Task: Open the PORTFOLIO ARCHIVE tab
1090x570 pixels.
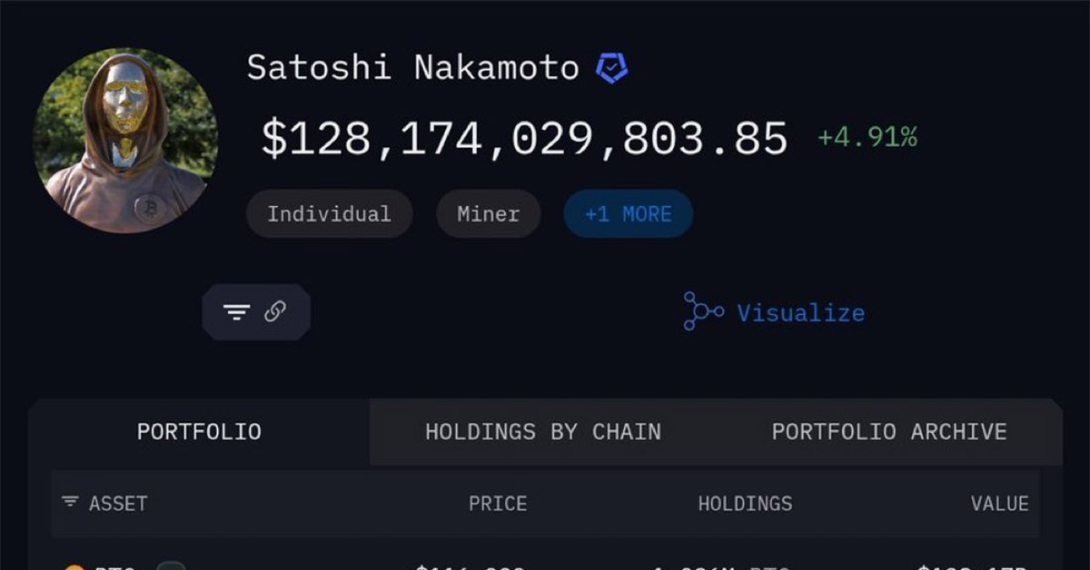Action: [x=888, y=432]
